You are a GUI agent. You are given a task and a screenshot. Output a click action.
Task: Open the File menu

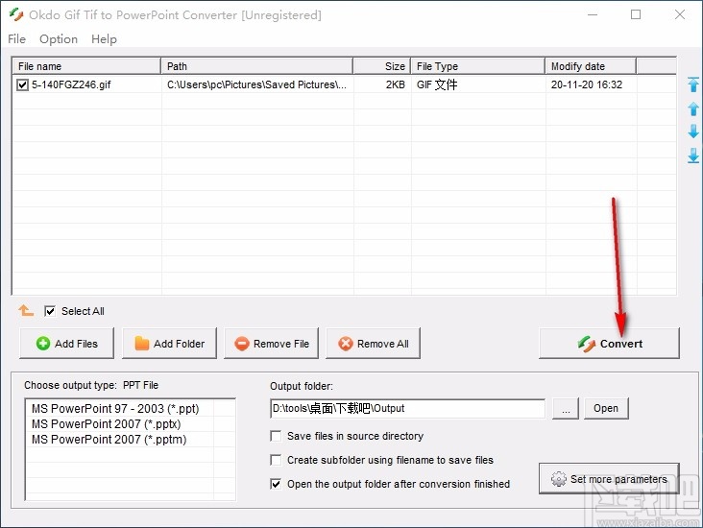(x=16, y=39)
